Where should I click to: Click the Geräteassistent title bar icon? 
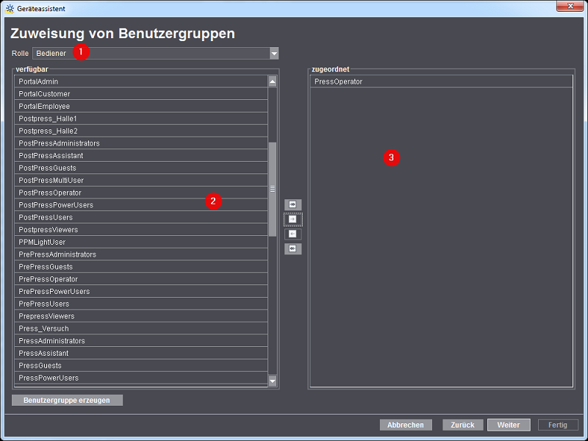click(x=10, y=8)
